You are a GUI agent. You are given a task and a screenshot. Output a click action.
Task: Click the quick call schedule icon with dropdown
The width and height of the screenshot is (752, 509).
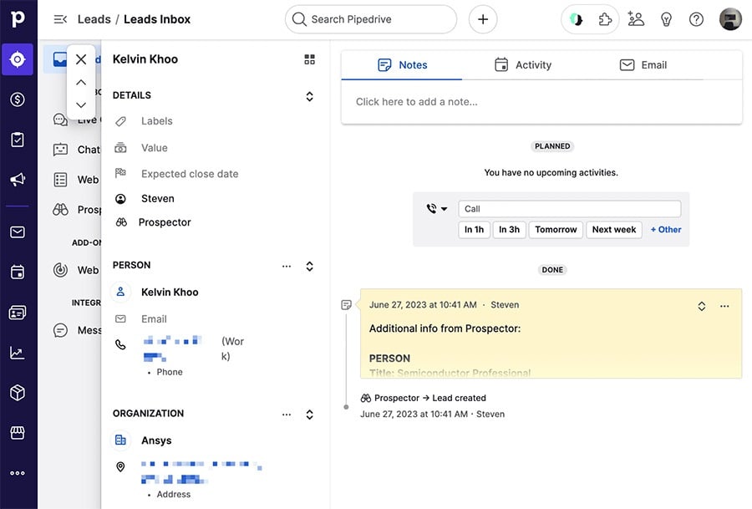[436, 208]
